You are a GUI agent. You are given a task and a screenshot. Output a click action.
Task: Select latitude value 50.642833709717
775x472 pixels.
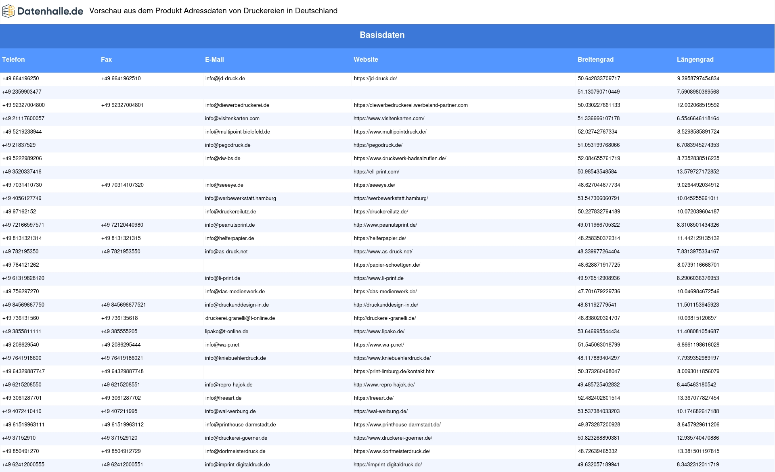[599, 79]
